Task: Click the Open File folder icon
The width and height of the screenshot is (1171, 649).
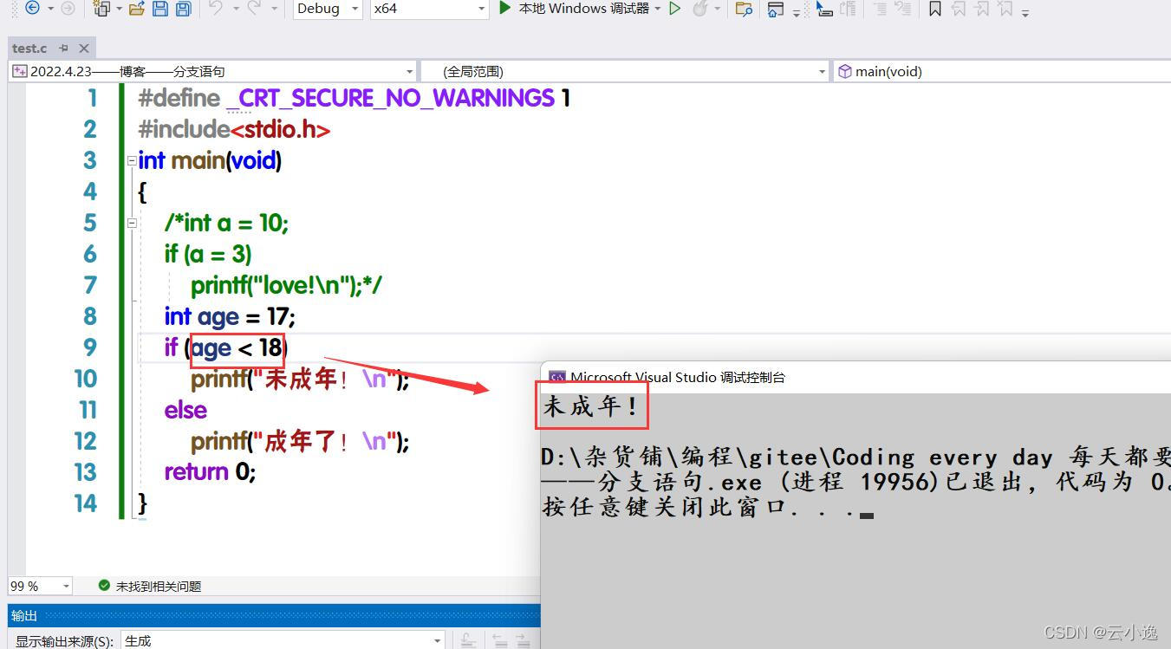Action: 136,9
